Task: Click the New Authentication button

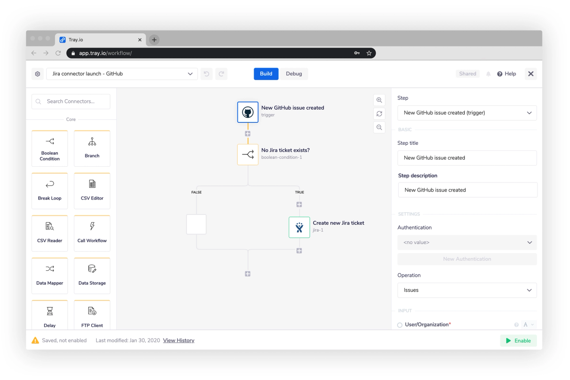Action: click(467, 259)
